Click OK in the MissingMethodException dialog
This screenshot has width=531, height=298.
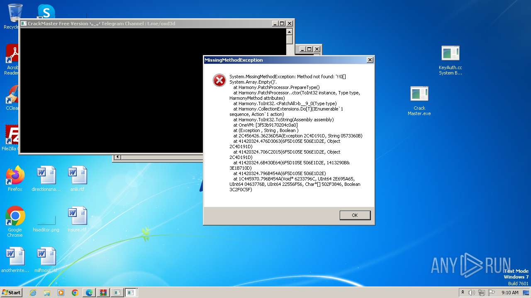(355, 215)
